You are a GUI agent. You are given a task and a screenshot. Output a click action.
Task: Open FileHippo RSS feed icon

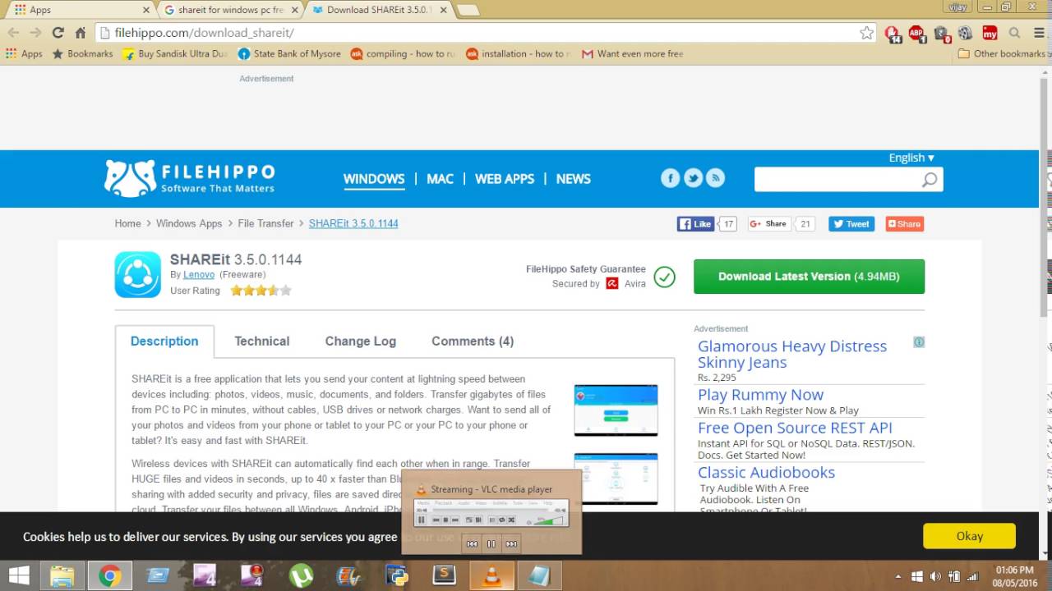point(715,178)
